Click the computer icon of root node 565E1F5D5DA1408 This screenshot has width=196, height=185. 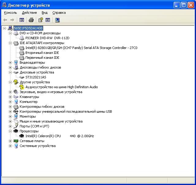10,28
